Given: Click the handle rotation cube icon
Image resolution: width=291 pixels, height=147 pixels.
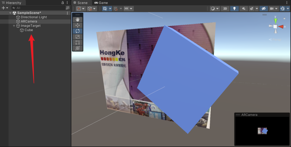Looking at the screenshot, I should pyautogui.click(x=90, y=9).
